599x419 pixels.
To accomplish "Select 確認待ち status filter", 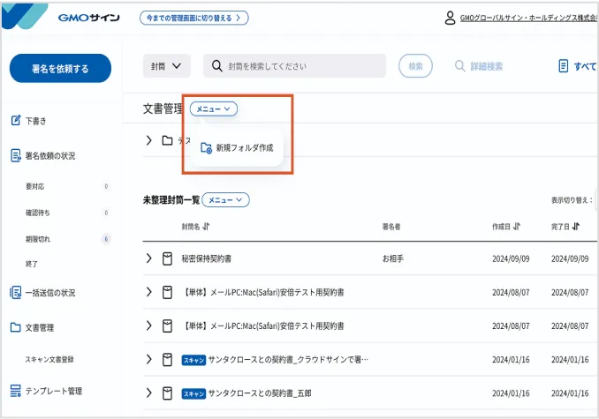I will coord(38,213).
